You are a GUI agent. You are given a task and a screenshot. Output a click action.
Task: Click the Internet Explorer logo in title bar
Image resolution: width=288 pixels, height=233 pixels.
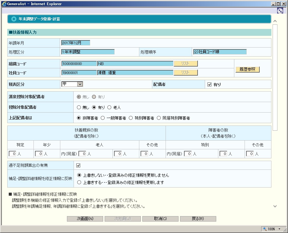pyautogui.click(x=3, y=4)
